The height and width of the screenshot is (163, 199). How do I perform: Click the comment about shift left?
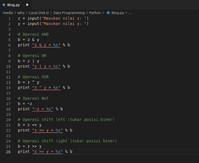point(66,120)
